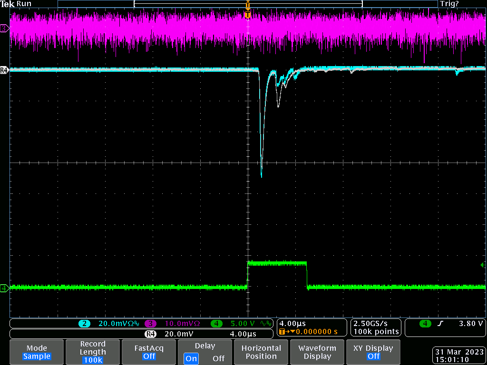The width and height of the screenshot is (487, 365).
Task: Click the channel 4 badge in readout
Action: [217, 324]
